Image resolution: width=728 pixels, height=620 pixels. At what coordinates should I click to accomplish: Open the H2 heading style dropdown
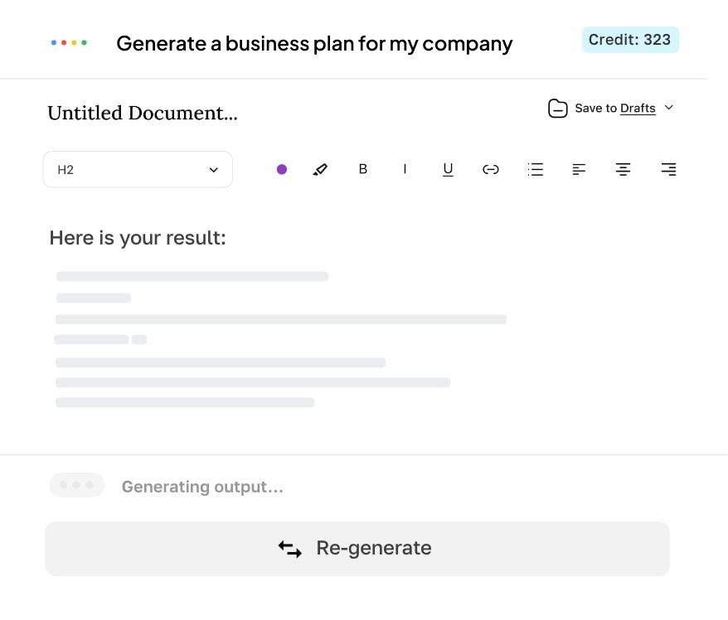pos(138,170)
